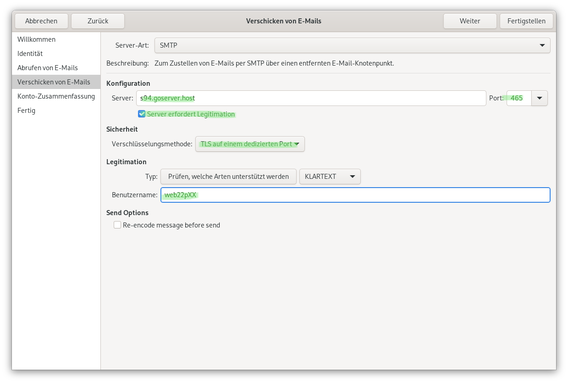This screenshot has height=383, width=568.
Task: Switch to Abrufen von E-Mails step
Action: [48, 68]
